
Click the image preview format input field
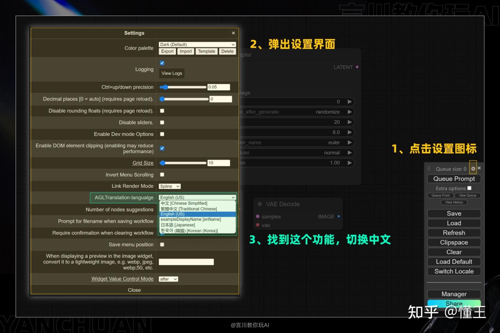point(186,262)
